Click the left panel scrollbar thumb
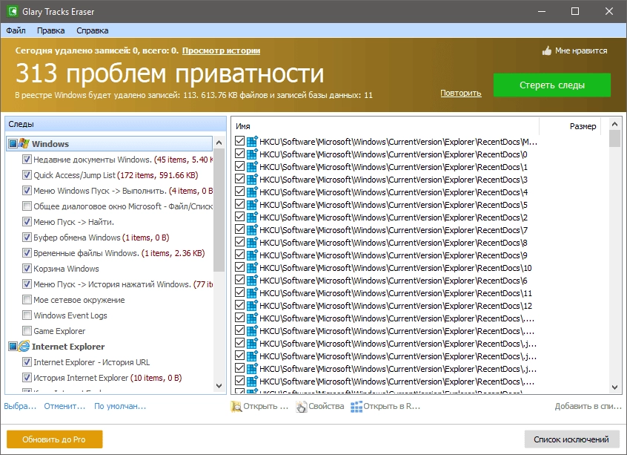This screenshot has height=455, width=627. click(x=219, y=210)
